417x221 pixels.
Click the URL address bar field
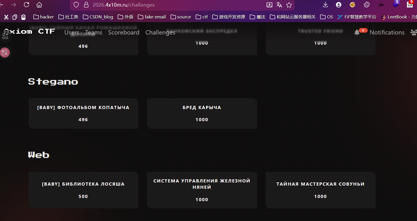(173, 5)
